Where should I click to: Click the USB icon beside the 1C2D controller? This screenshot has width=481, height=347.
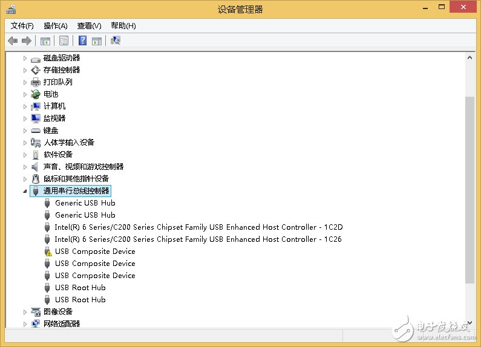(x=47, y=227)
